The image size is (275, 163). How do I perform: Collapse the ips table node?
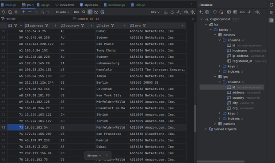[215, 77]
